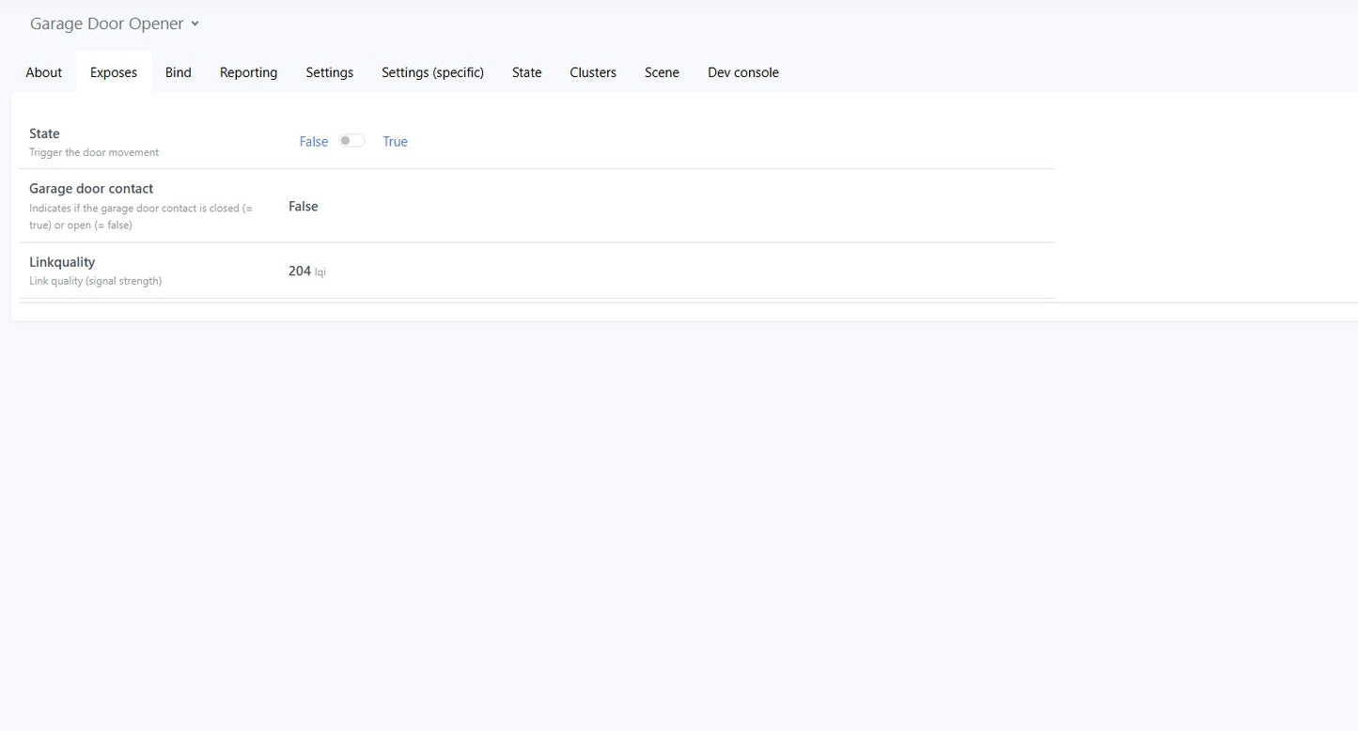Go to the Reporting tab
This screenshot has height=731, width=1358.
(x=248, y=72)
